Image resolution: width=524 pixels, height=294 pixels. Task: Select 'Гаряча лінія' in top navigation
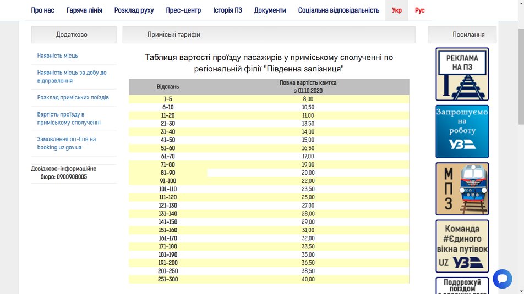[x=84, y=10]
